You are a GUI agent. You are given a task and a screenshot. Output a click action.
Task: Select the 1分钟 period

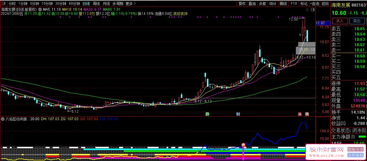[22, 4]
